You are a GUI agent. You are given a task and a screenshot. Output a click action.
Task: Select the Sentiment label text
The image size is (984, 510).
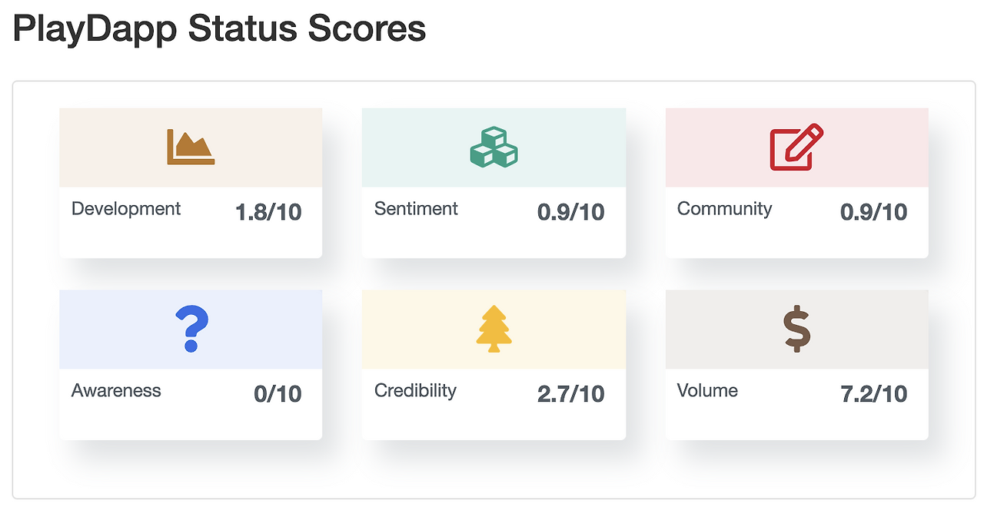(x=416, y=209)
